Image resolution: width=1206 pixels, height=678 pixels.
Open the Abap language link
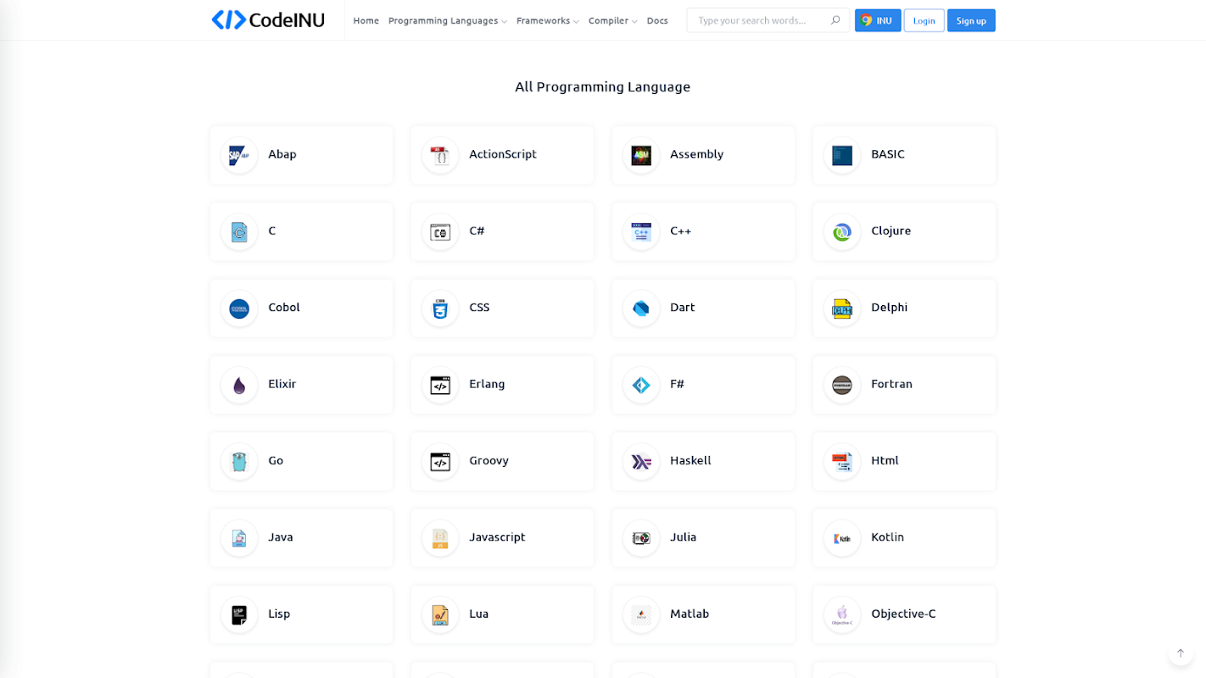tap(282, 154)
